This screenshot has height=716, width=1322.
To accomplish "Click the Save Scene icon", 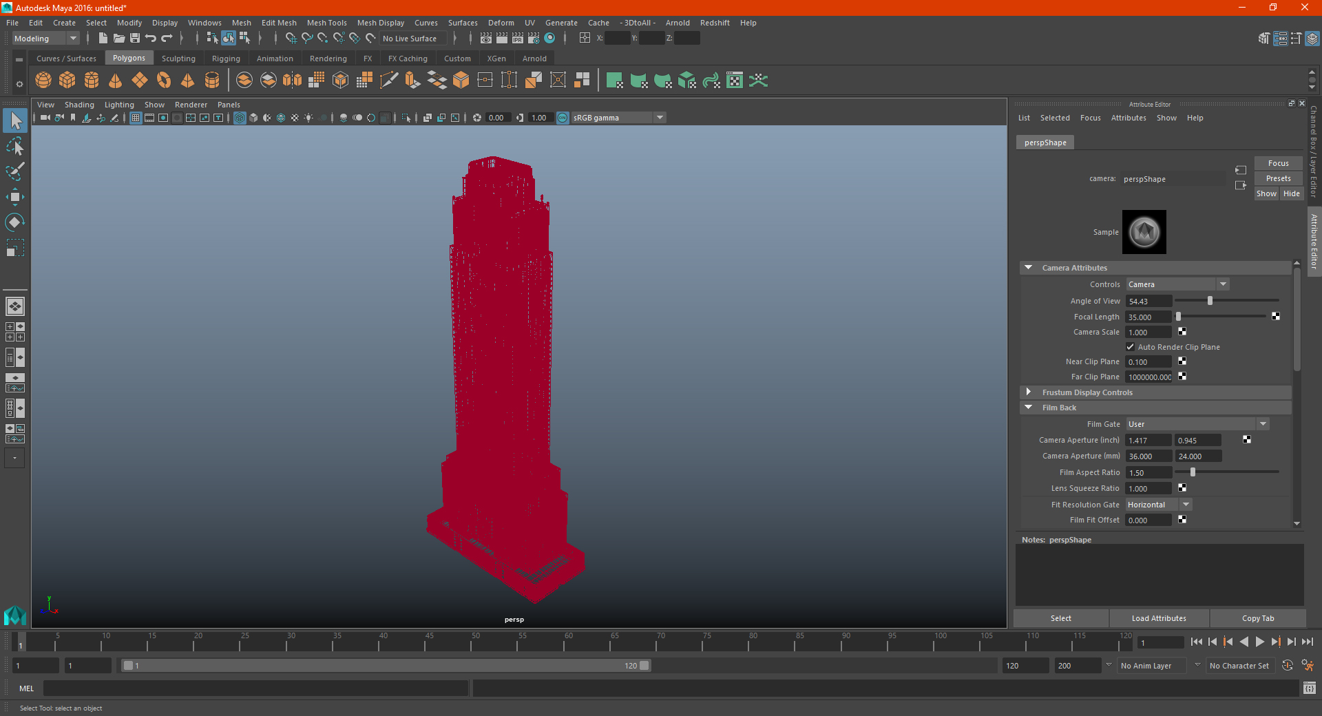I will 134,38.
